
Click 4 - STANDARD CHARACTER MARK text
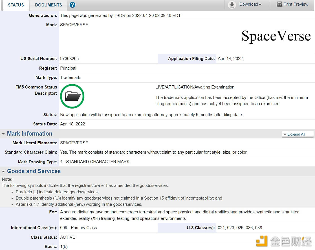click(x=95, y=162)
